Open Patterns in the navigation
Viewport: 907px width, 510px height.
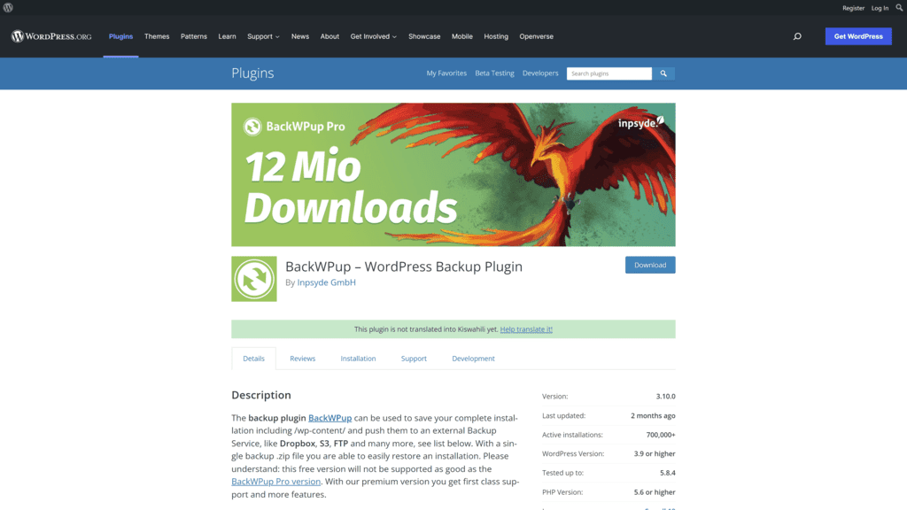194,36
